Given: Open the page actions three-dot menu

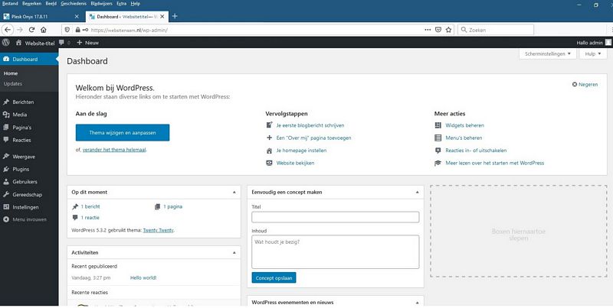Looking at the screenshot, I should (x=428, y=30).
